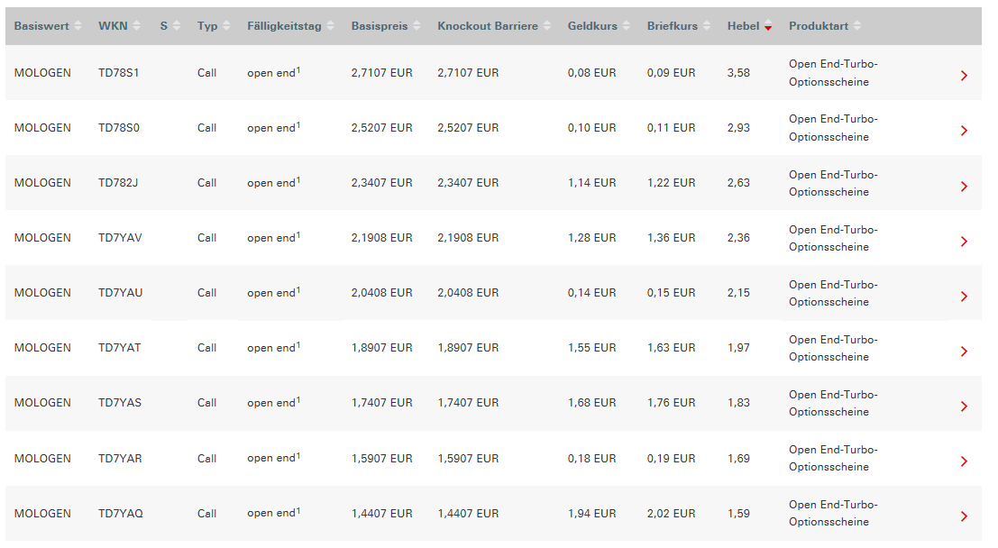Click Basispreis value 2,7107 EUR
The height and width of the screenshot is (548, 998).
click(x=382, y=73)
